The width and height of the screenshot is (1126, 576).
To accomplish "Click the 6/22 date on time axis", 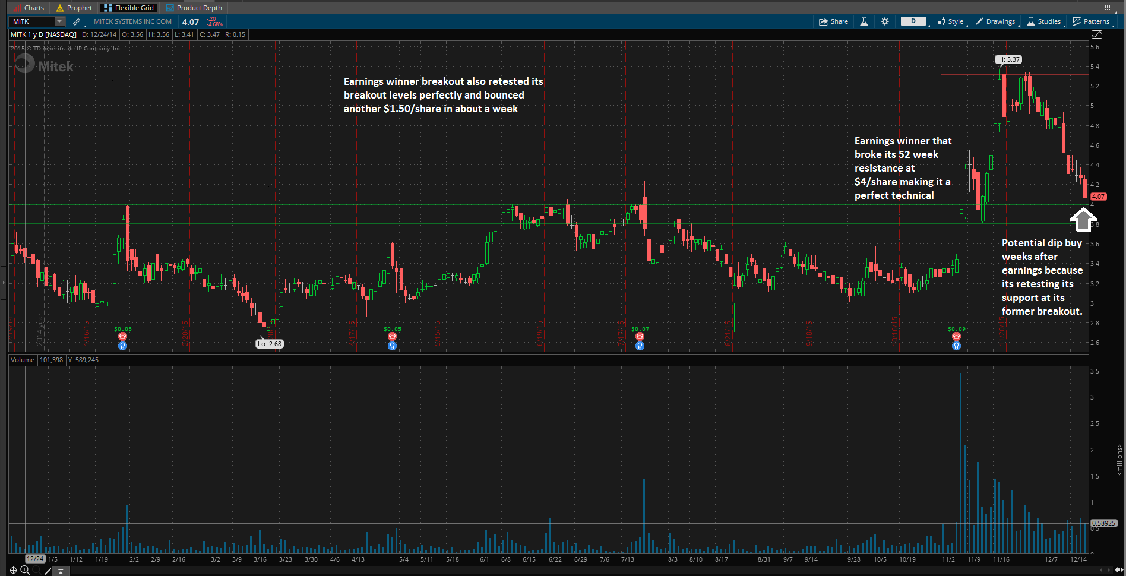I will tap(555, 559).
